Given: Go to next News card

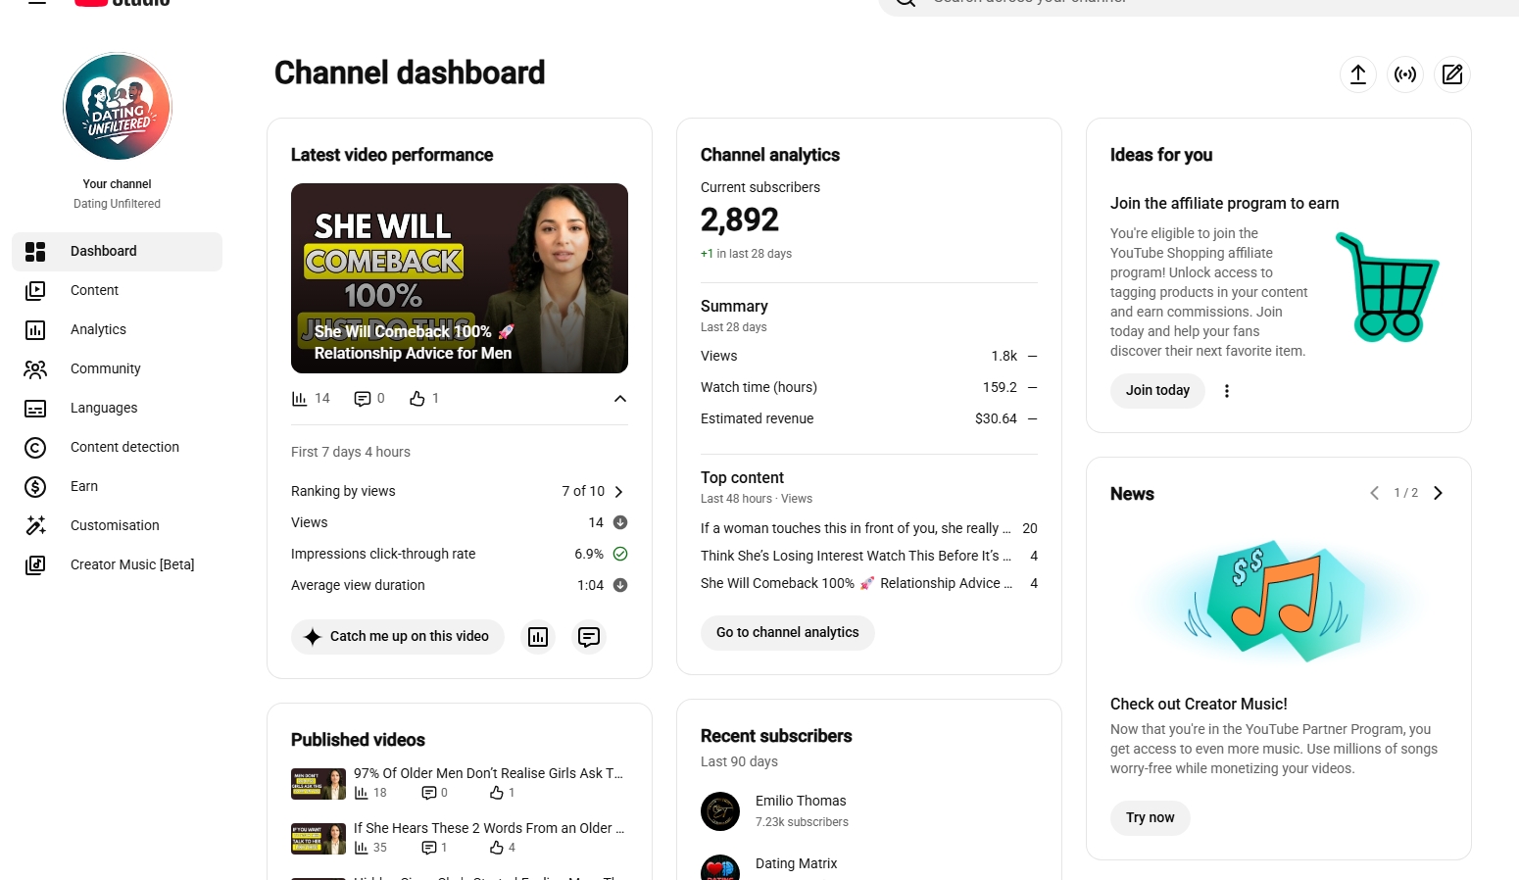Looking at the screenshot, I should (x=1438, y=493).
